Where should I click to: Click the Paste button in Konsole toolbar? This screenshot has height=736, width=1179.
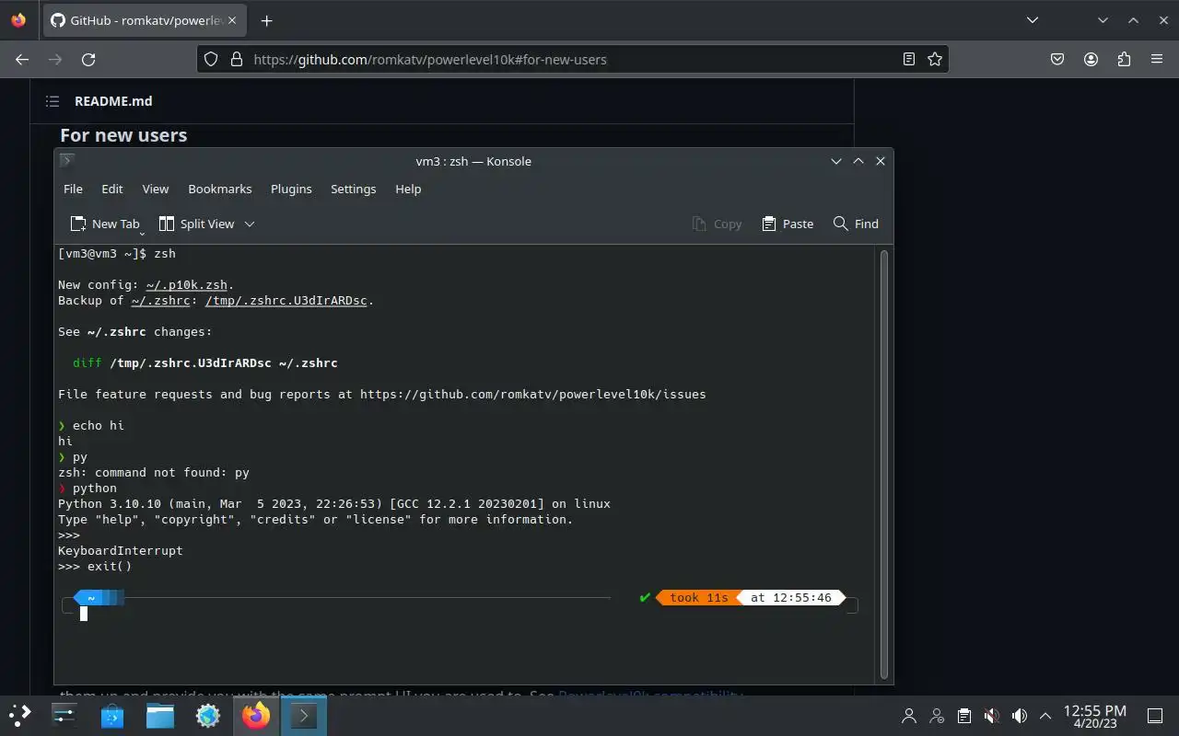click(788, 224)
